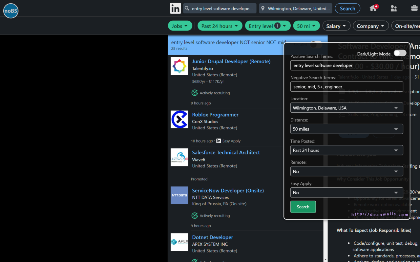Click the noBS extension logo
This screenshot has width=420, height=262.
point(11,11)
